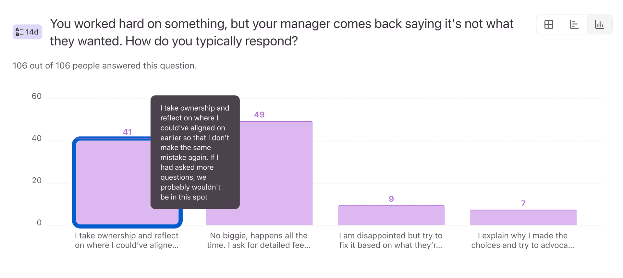Click the value label 49 above bar
The height and width of the screenshot is (278, 623).
pyautogui.click(x=259, y=115)
